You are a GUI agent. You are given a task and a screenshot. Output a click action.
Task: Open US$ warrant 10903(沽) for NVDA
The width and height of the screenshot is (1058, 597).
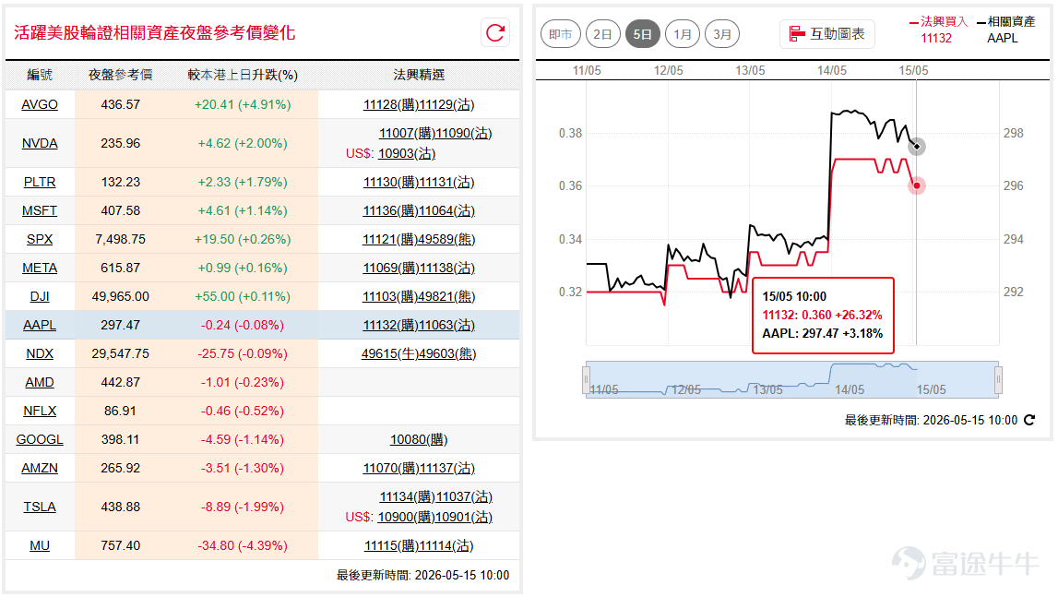[407, 153]
